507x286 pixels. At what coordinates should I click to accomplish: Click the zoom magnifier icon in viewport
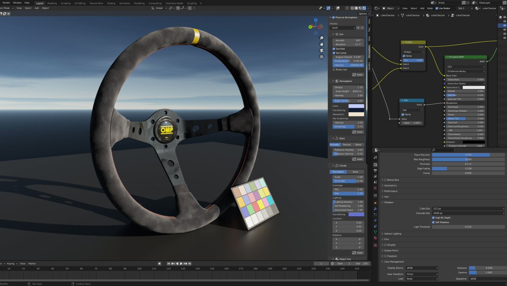coord(322,38)
